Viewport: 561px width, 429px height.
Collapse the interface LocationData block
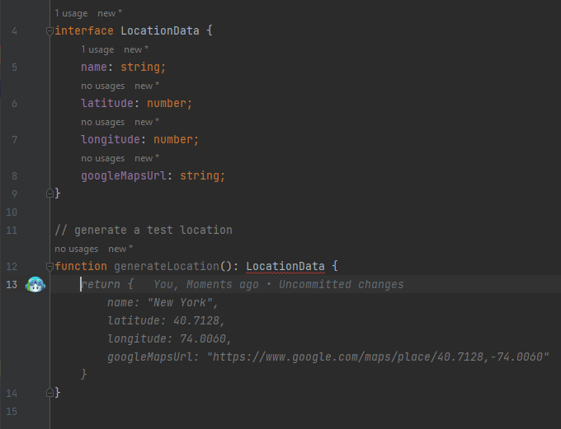(x=49, y=31)
